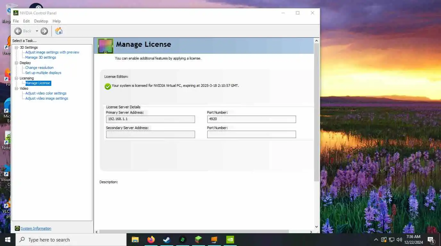Show hidden system tray icons

coord(376,240)
